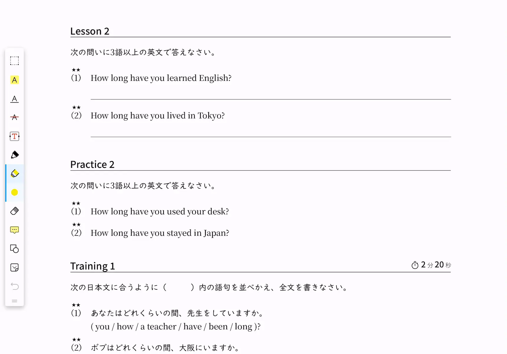This screenshot has height=354, width=507.
Task: Select the underline text annotation tool
Action: coord(14,99)
